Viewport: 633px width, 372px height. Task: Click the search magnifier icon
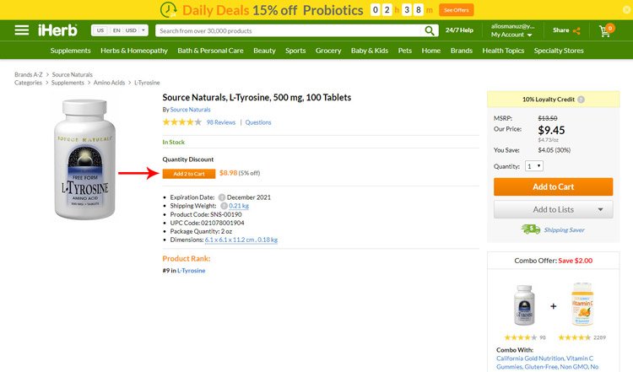tap(430, 30)
